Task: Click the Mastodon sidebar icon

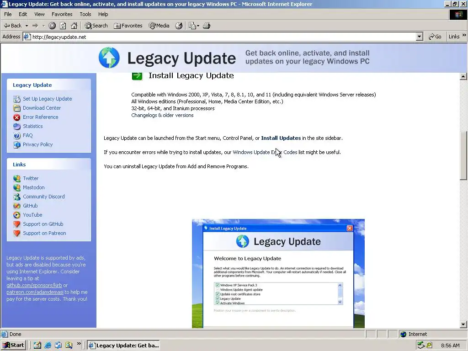Action: pyautogui.click(x=17, y=187)
